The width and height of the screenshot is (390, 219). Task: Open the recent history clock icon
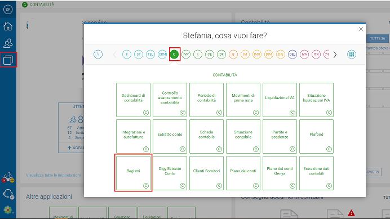[98, 54]
